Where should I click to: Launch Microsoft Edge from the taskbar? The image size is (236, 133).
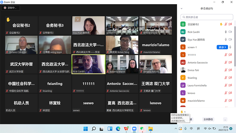pos(118,129)
